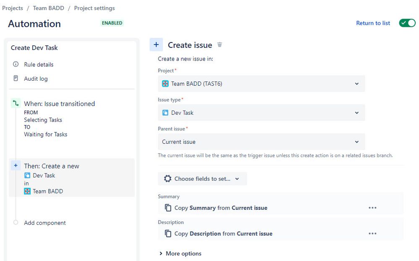
Task: Click the copy icon in the Description field
Action: point(168,233)
